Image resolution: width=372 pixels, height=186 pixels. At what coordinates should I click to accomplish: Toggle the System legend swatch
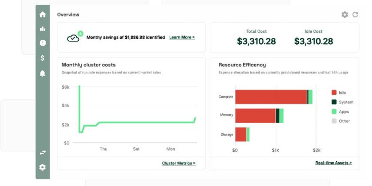334,102
